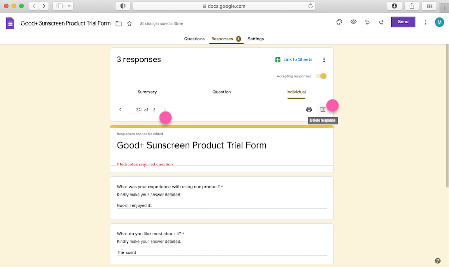
Task: Open a new Safari tab
Action: tap(444, 8)
